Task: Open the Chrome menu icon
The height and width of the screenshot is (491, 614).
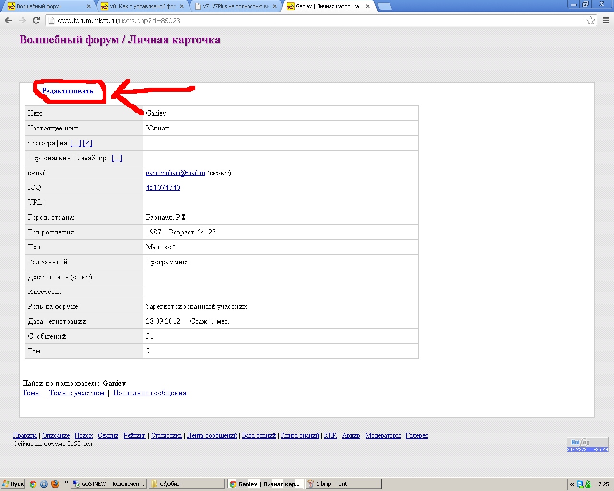Action: (x=606, y=20)
